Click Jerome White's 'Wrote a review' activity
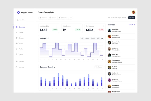 (121, 86)
